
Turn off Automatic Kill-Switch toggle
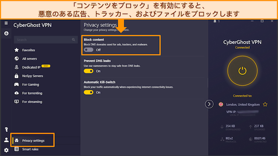(89, 92)
